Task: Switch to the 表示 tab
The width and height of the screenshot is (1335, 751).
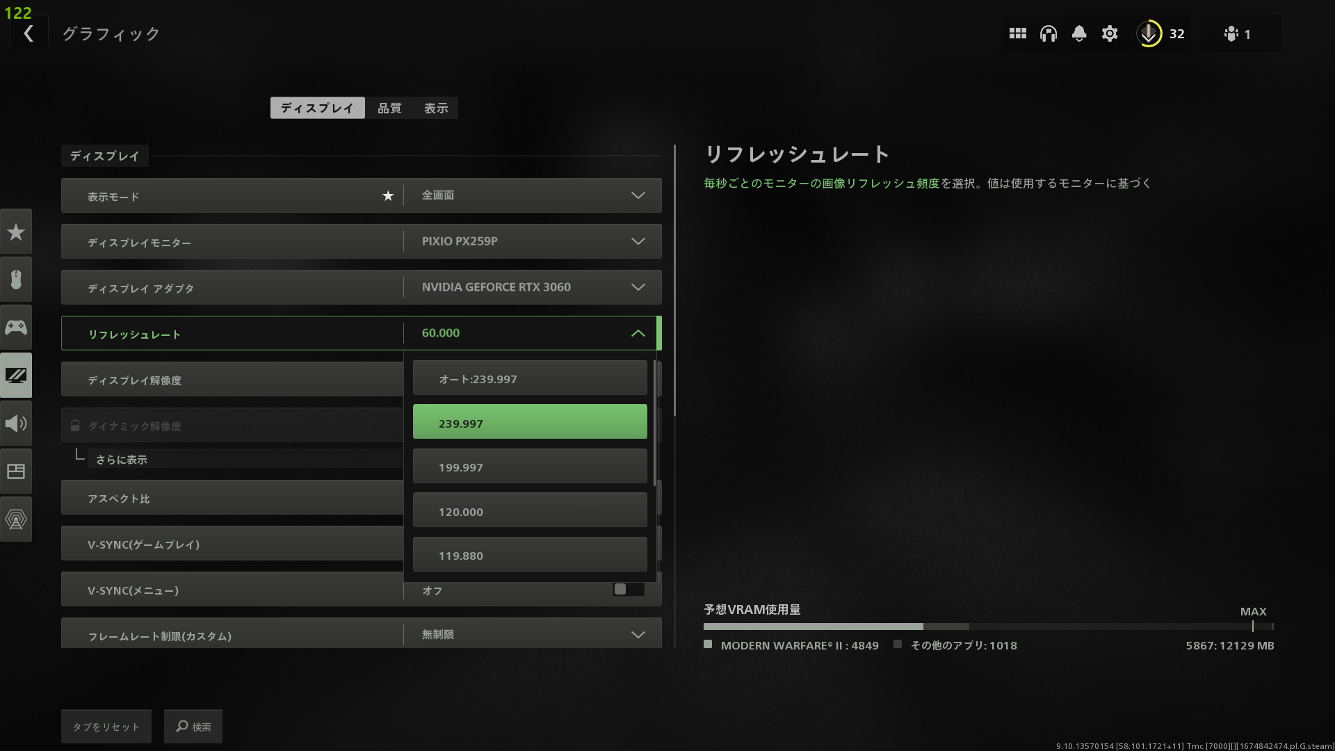Action: point(435,108)
